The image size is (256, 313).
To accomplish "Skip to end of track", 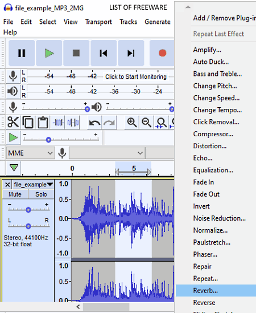I will coord(131,53).
